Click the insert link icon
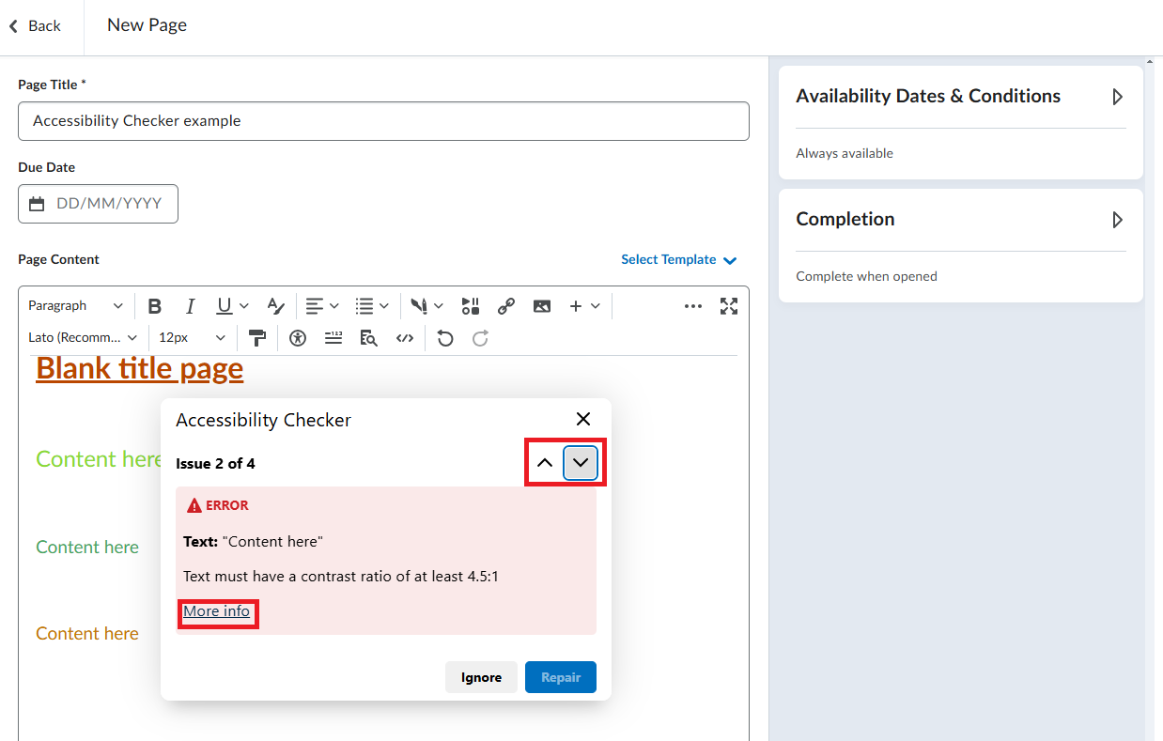 click(x=506, y=306)
